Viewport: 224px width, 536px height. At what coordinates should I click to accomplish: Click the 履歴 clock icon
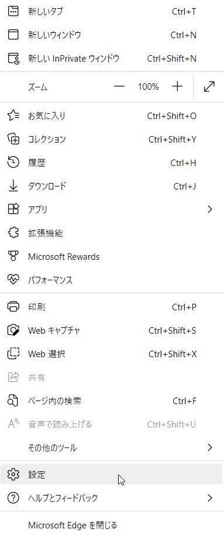(13, 162)
